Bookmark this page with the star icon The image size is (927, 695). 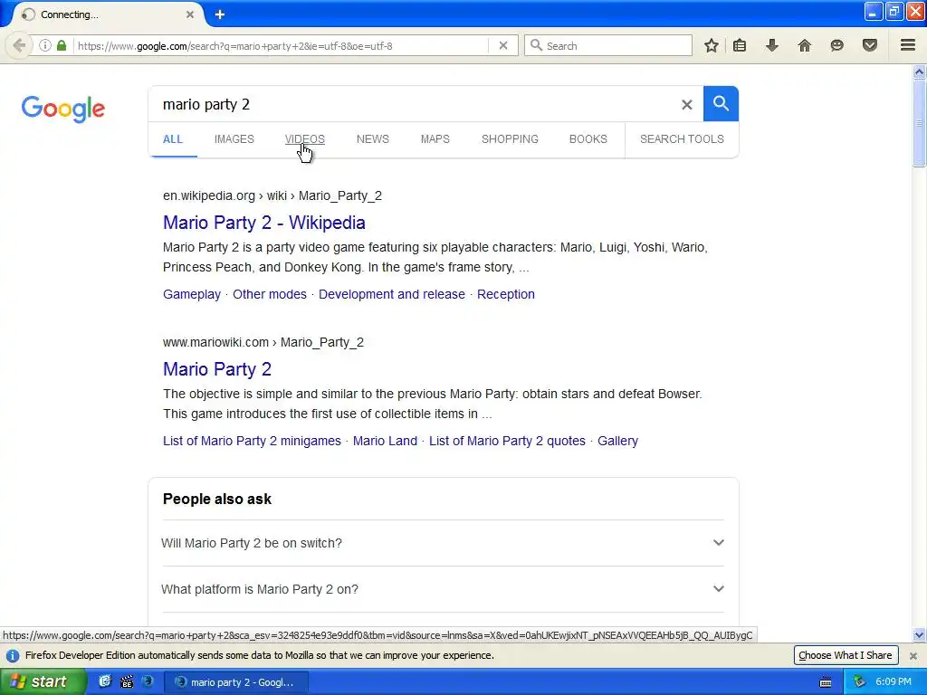(x=712, y=45)
